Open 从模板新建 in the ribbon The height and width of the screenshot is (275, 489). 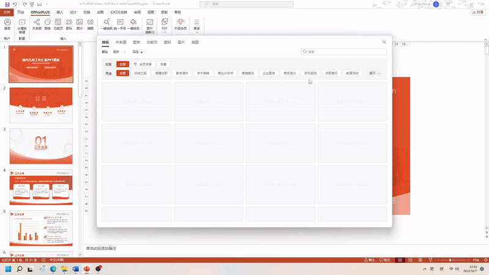[x=22, y=26]
